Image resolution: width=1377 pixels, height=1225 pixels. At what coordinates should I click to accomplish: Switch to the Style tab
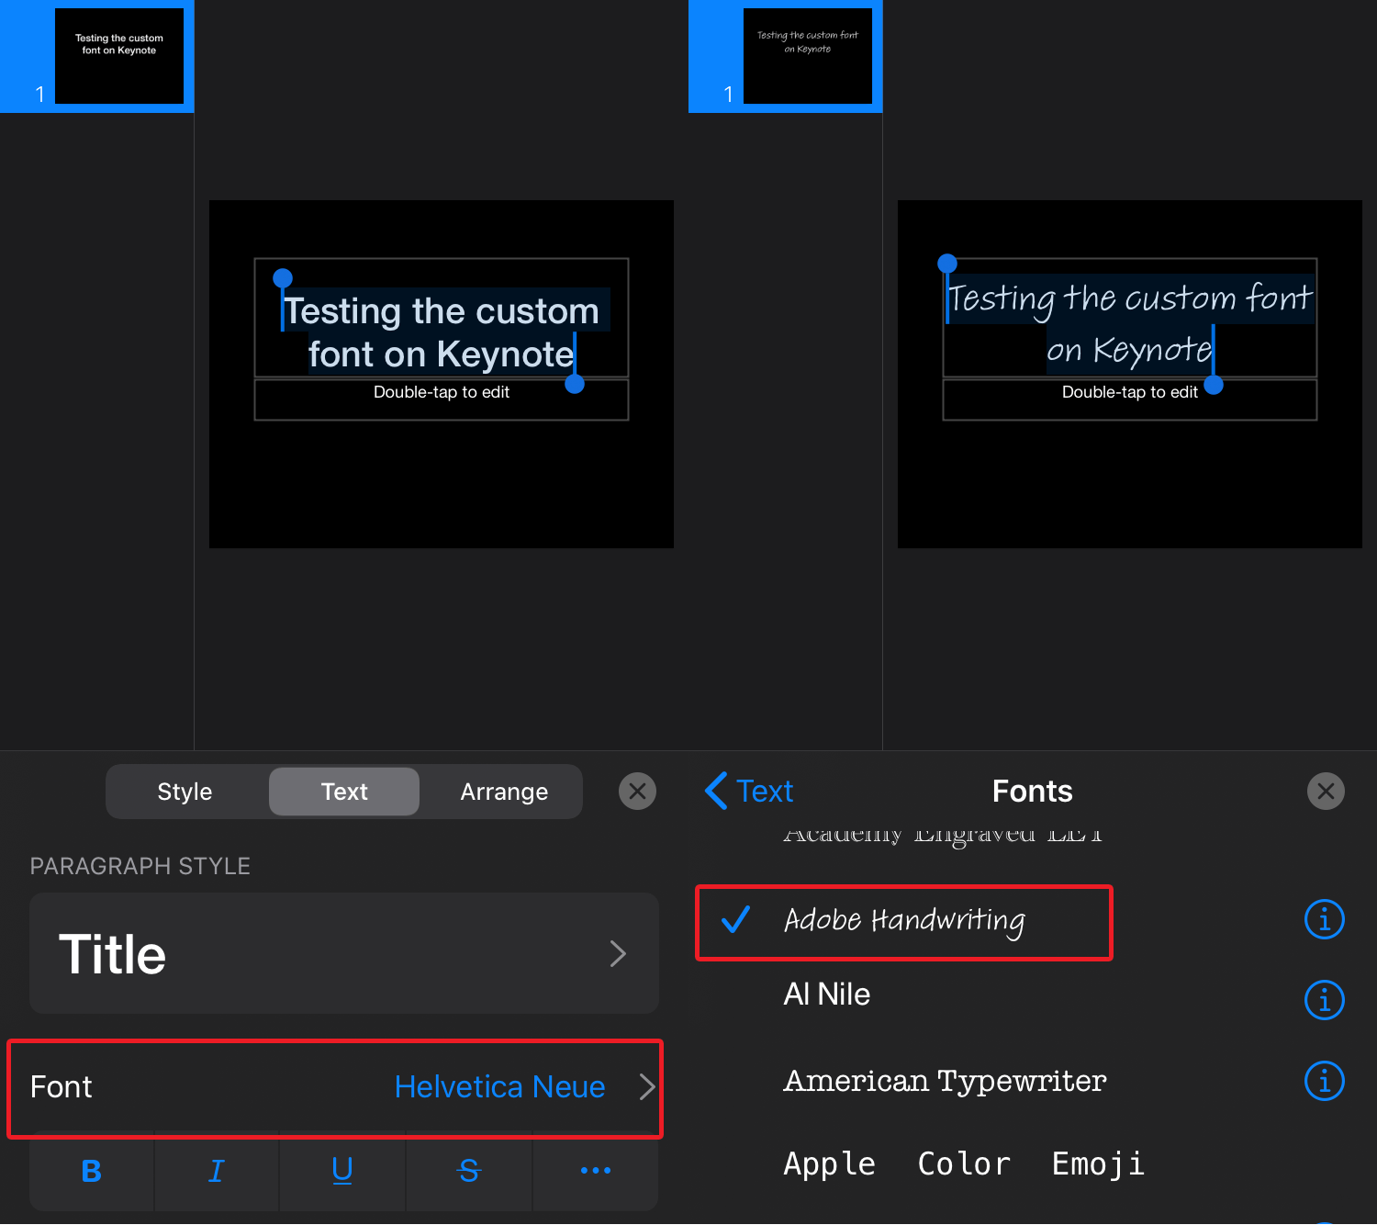pyautogui.click(x=185, y=792)
